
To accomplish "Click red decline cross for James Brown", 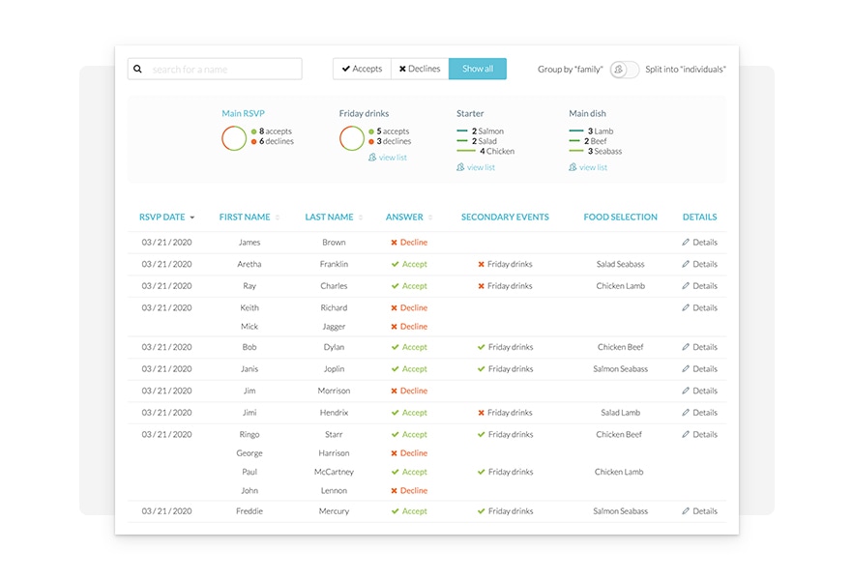I will [394, 243].
